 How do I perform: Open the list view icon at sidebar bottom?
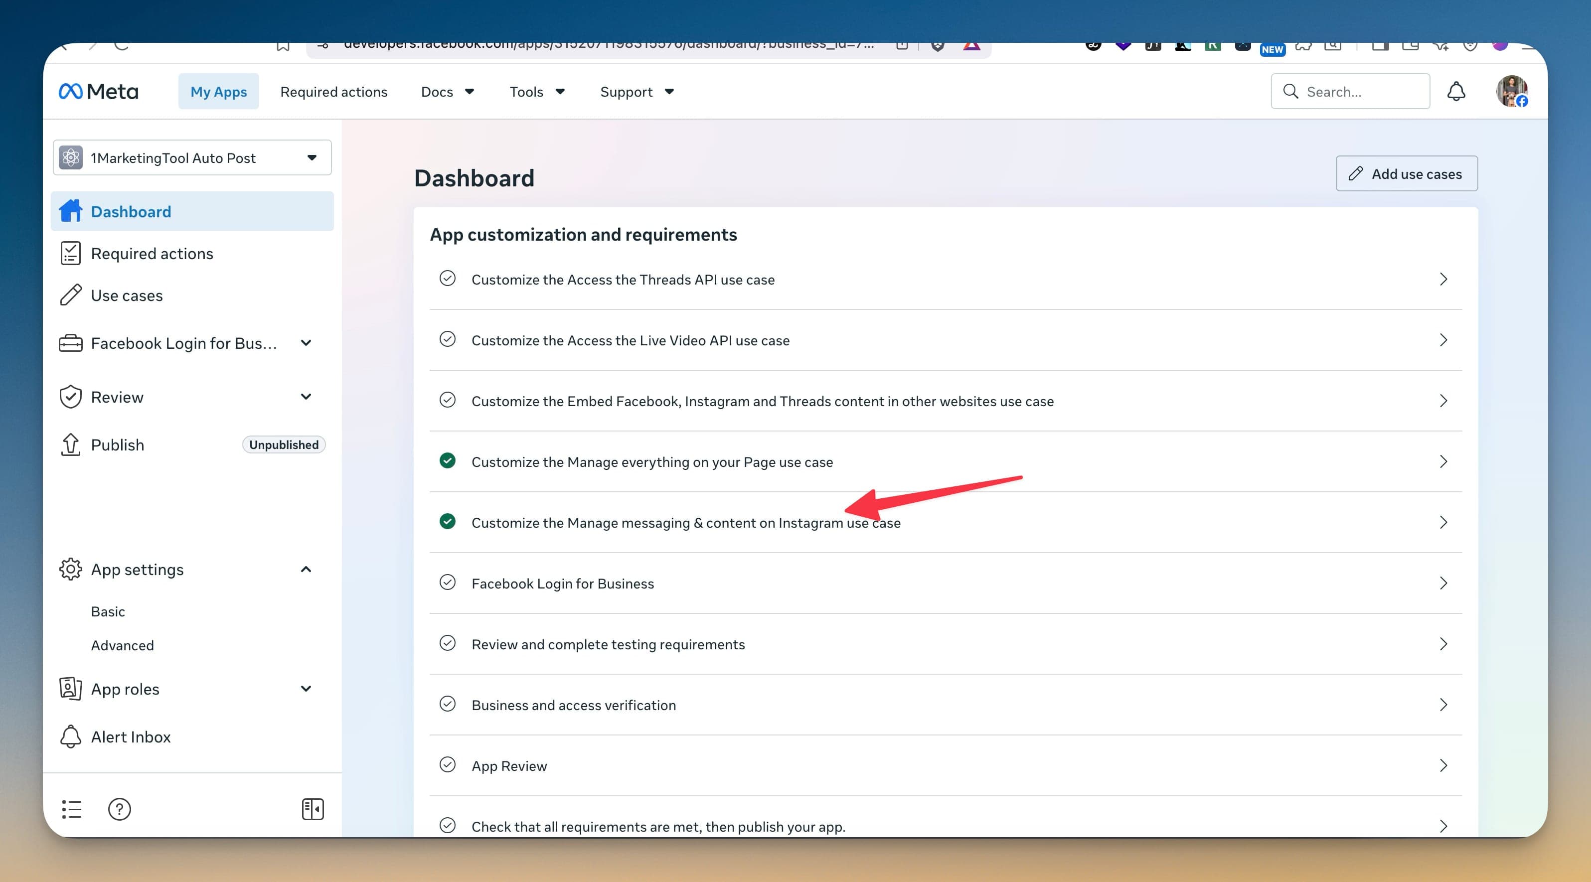[x=72, y=809]
